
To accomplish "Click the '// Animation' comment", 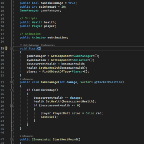I will point(30,34).
